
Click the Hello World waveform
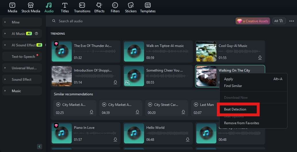tap(167, 133)
